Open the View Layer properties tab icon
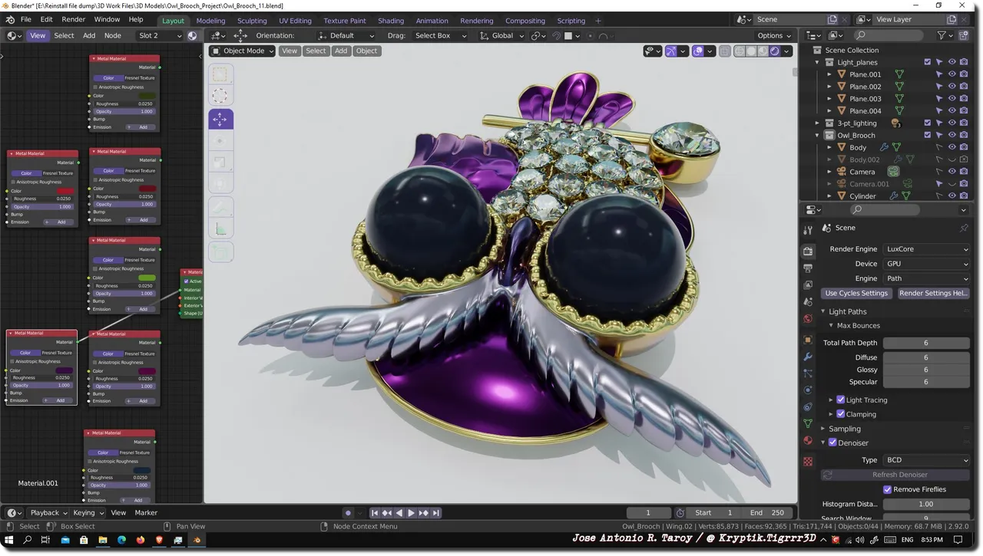Screen dimensions: 983x556 tap(808, 285)
